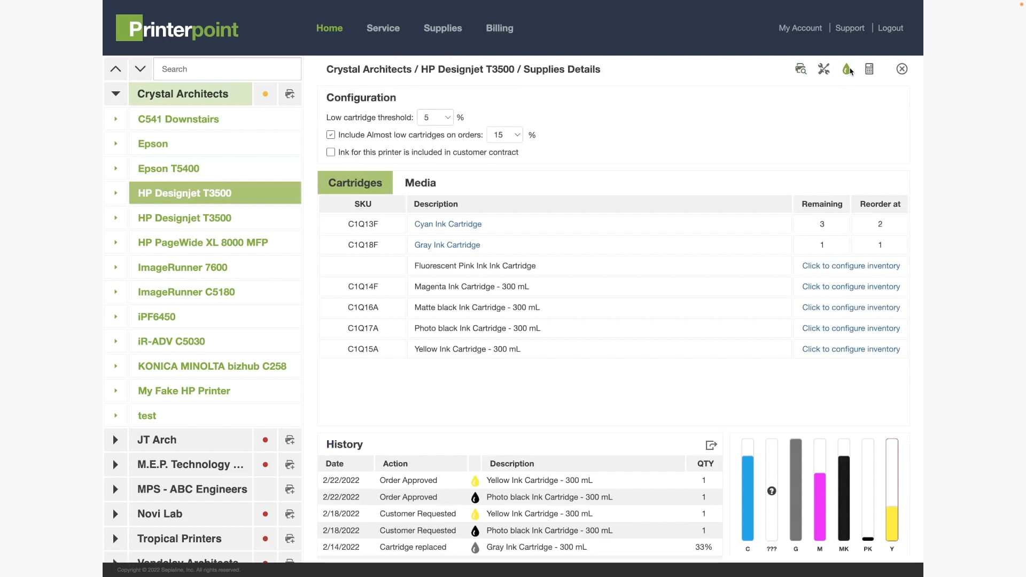The image size is (1026, 577).
Task: Click red status dot for M.E.P. Technology
Action: pyautogui.click(x=265, y=465)
